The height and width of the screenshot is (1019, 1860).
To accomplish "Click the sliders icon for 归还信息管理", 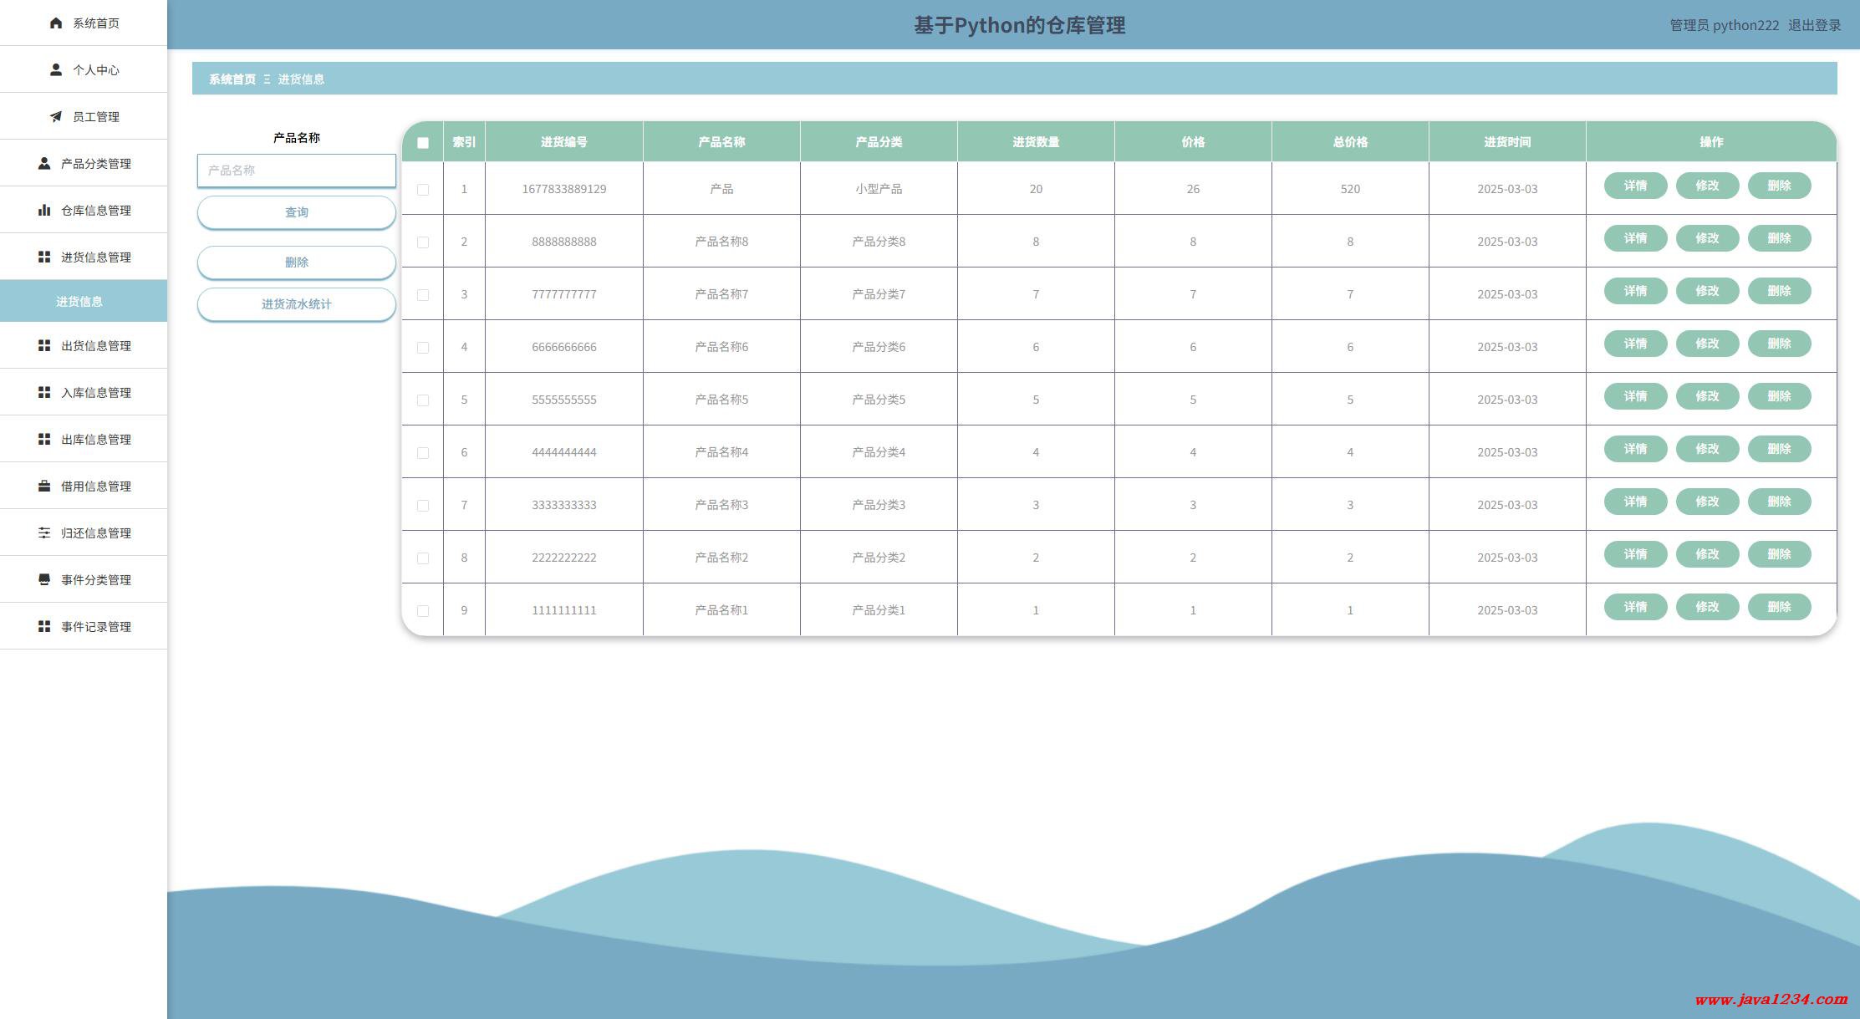I will [44, 533].
